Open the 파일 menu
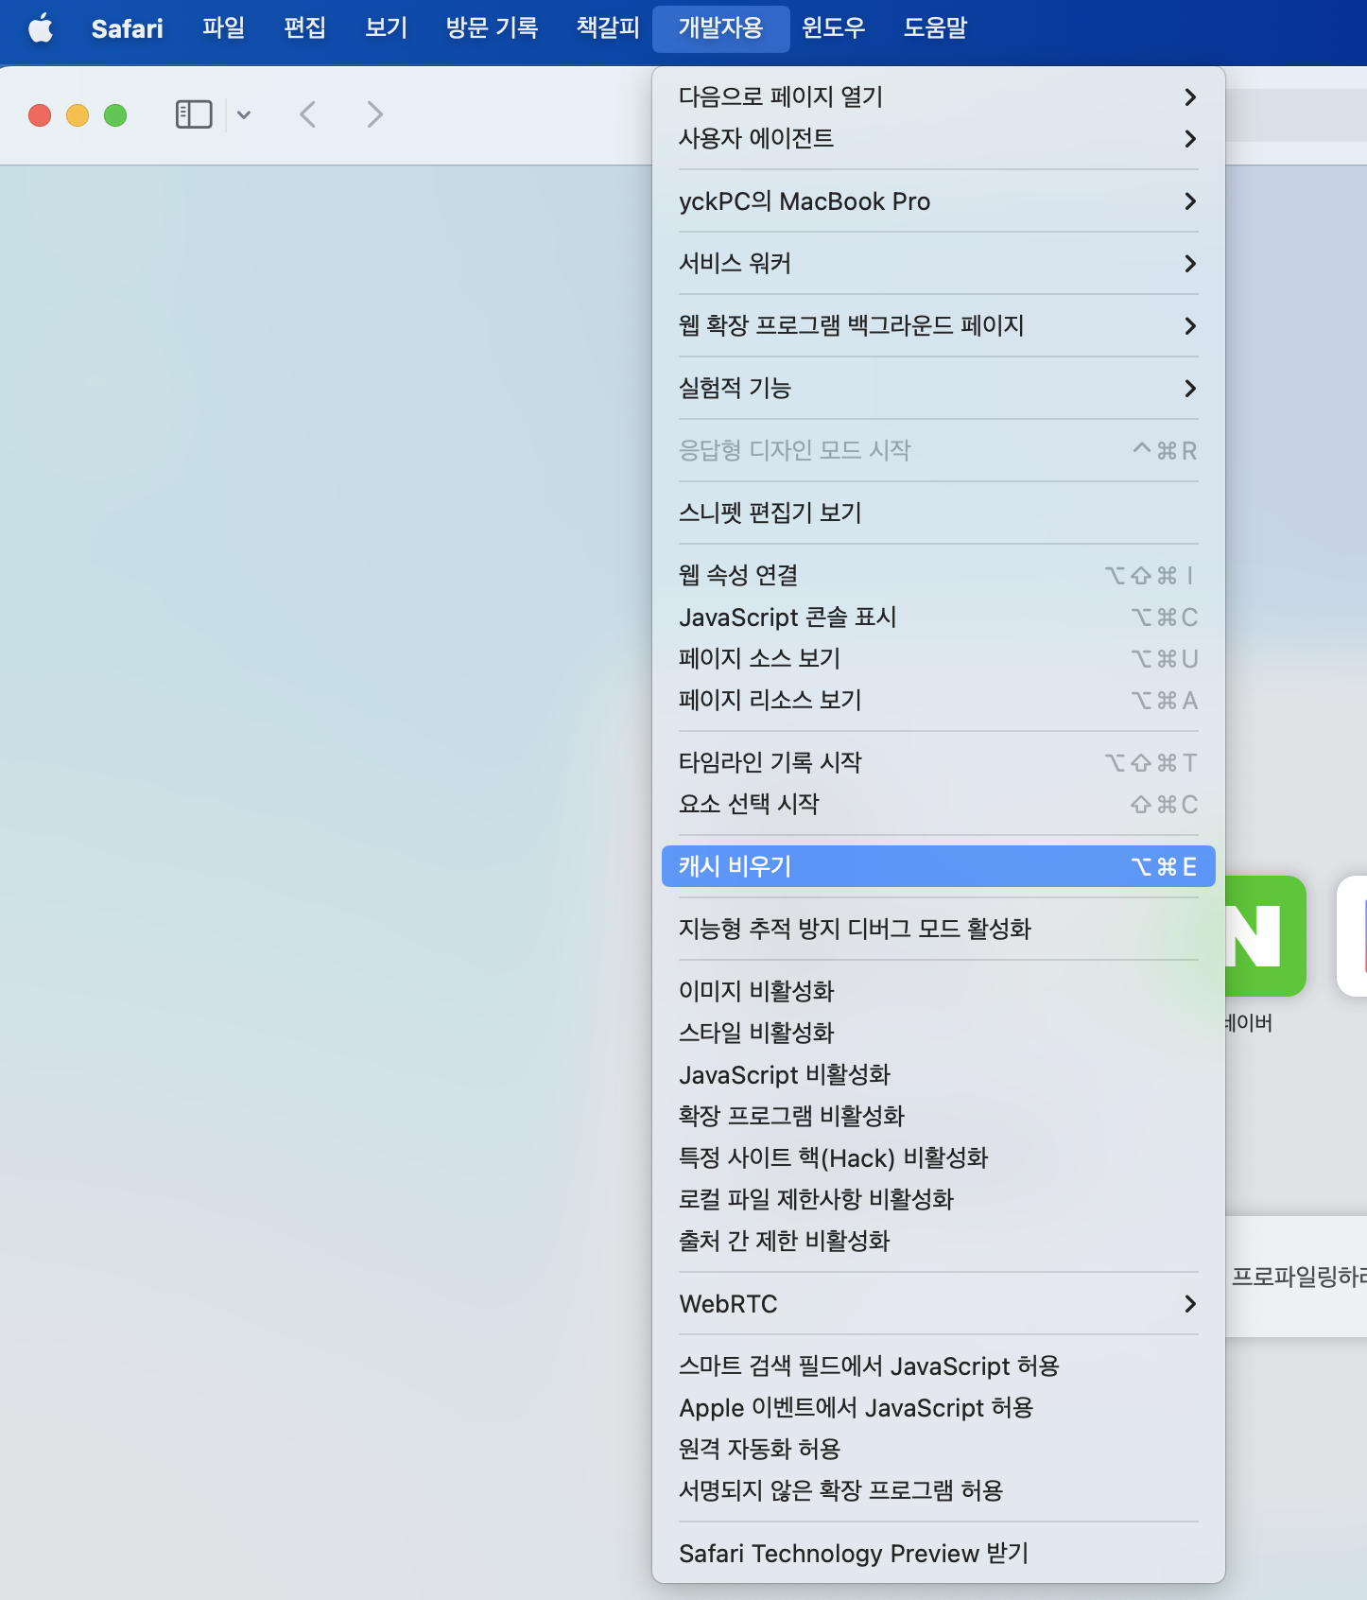Screen dimensions: 1367x1600 223,28
